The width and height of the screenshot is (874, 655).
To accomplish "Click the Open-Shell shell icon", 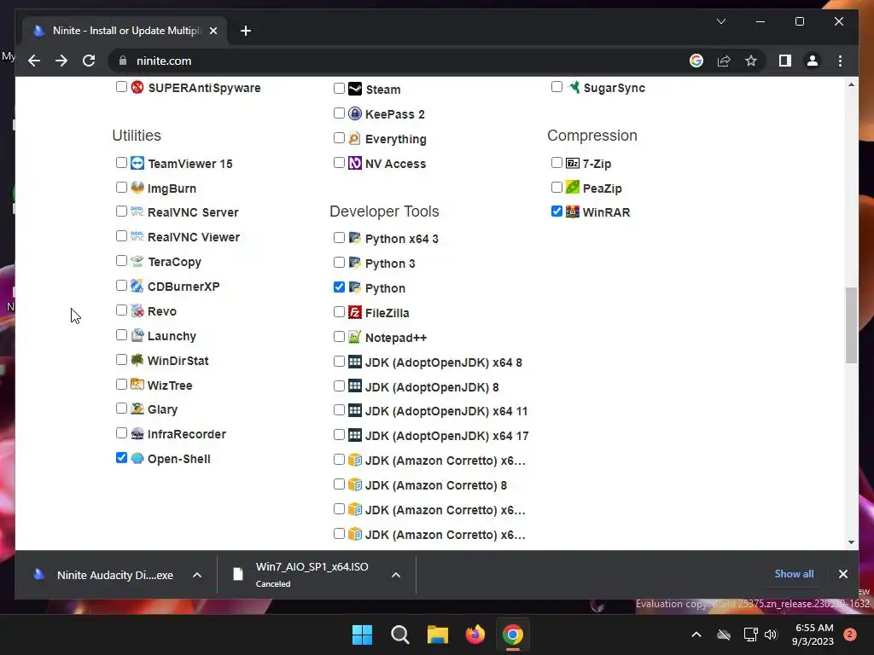I will click(x=137, y=458).
